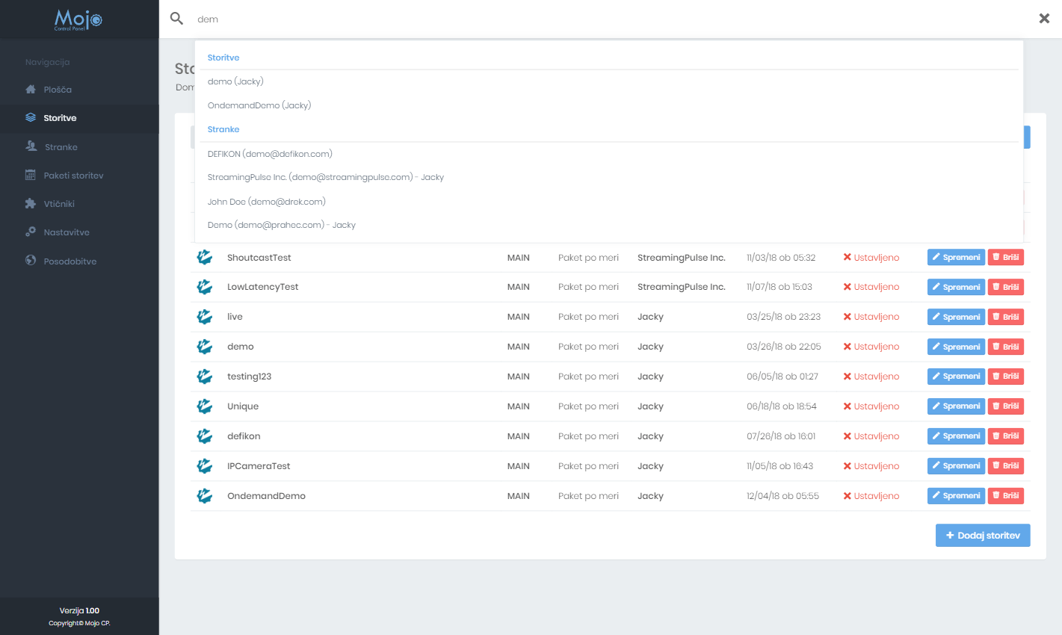Image resolution: width=1062 pixels, height=635 pixels.
Task: Choose DEFIKON customer in search results
Action: pos(270,154)
